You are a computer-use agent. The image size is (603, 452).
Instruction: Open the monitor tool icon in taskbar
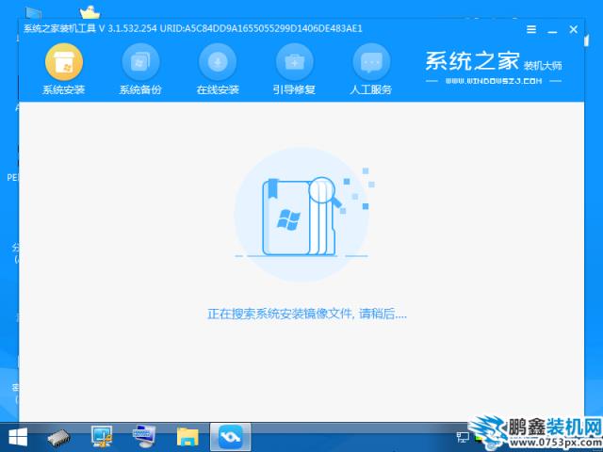[102, 436]
